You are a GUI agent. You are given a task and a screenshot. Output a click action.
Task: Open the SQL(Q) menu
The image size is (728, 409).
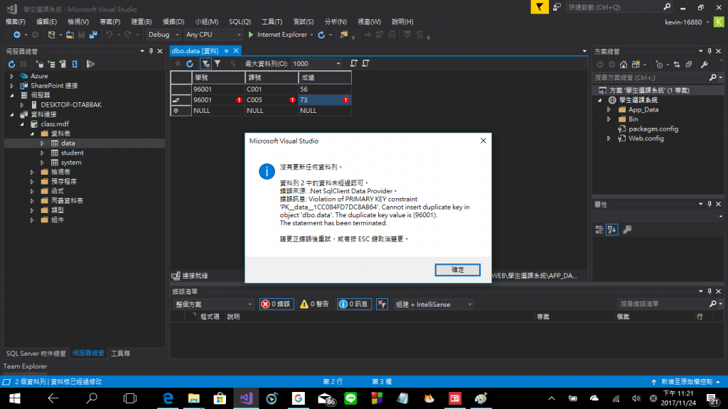point(240,22)
